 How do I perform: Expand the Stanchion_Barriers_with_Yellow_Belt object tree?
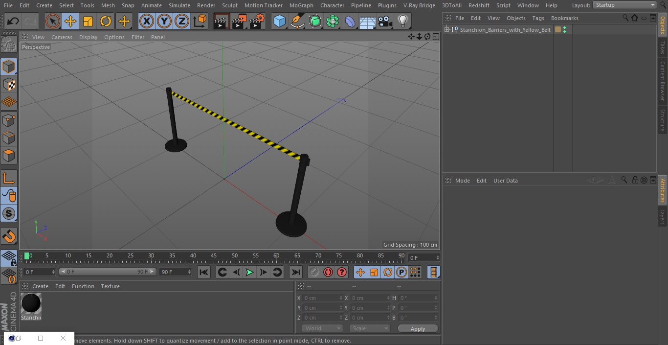(446, 30)
